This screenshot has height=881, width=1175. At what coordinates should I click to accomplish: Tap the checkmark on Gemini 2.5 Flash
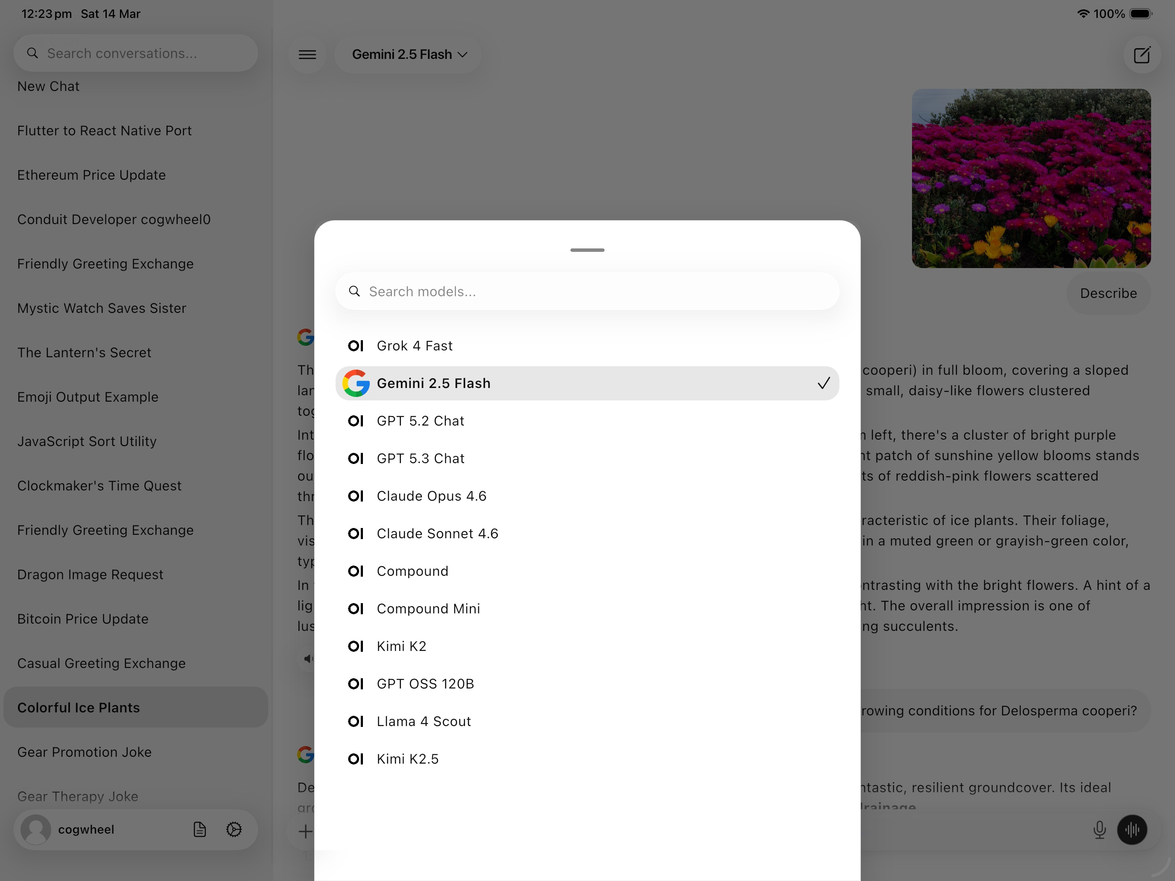pyautogui.click(x=823, y=383)
